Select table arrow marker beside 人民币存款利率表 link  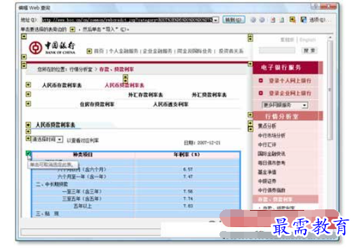tap(28, 85)
